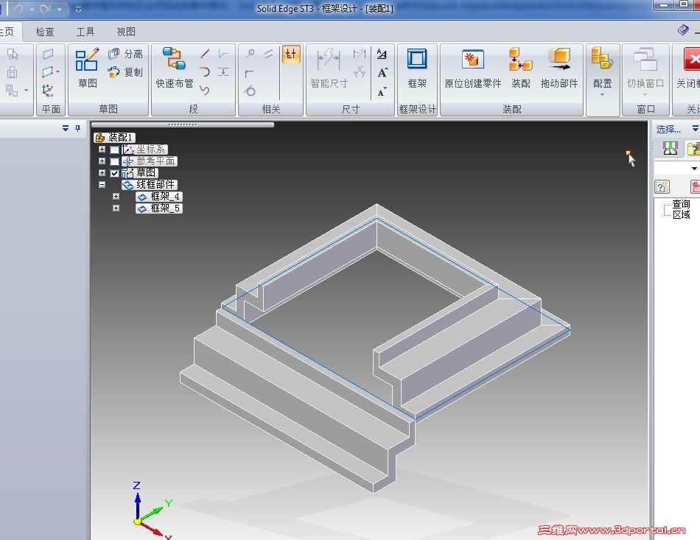Expand the 框架_5 tree node

pyautogui.click(x=116, y=208)
